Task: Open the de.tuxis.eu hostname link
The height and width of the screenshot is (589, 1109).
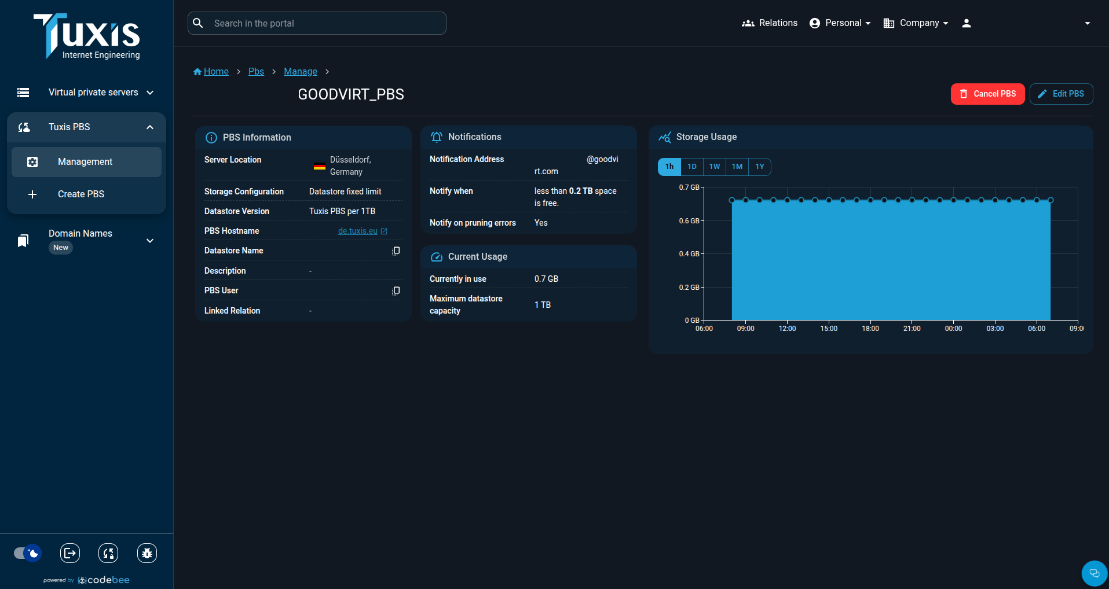Action: [x=357, y=231]
